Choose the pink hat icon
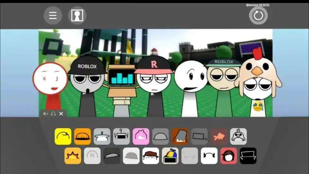309x174 pixels. (x=141, y=136)
